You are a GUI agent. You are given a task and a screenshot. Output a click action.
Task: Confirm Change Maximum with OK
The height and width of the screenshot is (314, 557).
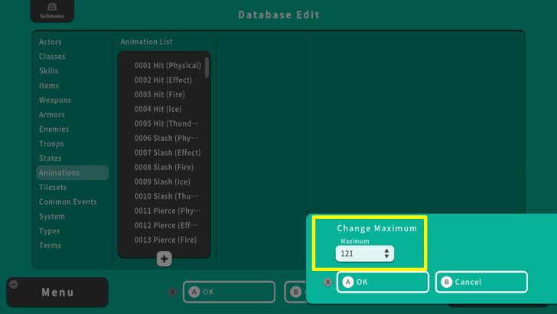tap(383, 282)
